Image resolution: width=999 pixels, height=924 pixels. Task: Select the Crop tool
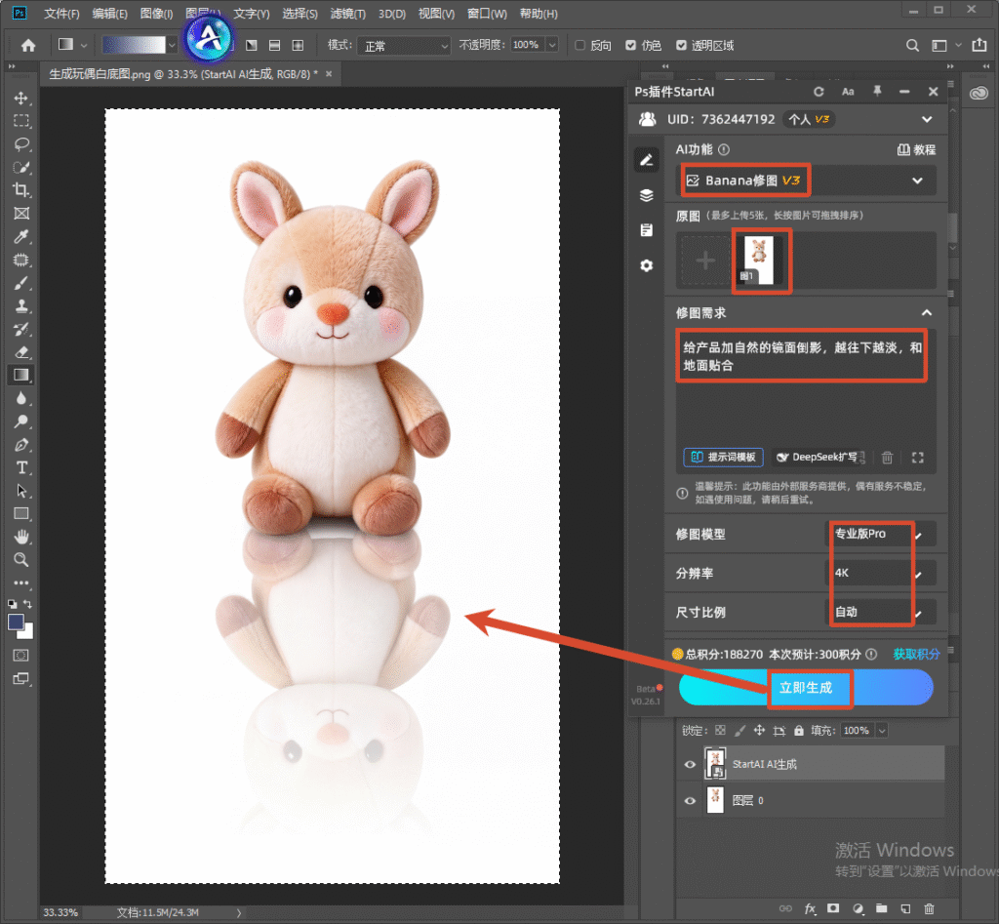point(21,190)
